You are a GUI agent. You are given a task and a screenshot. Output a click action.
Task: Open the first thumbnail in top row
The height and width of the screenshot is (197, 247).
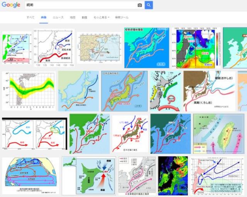17,47
